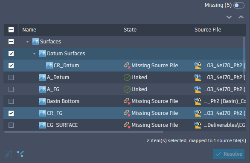The height and width of the screenshot is (163, 250).
Task: Click the Resolve button
Action: coord(229,154)
